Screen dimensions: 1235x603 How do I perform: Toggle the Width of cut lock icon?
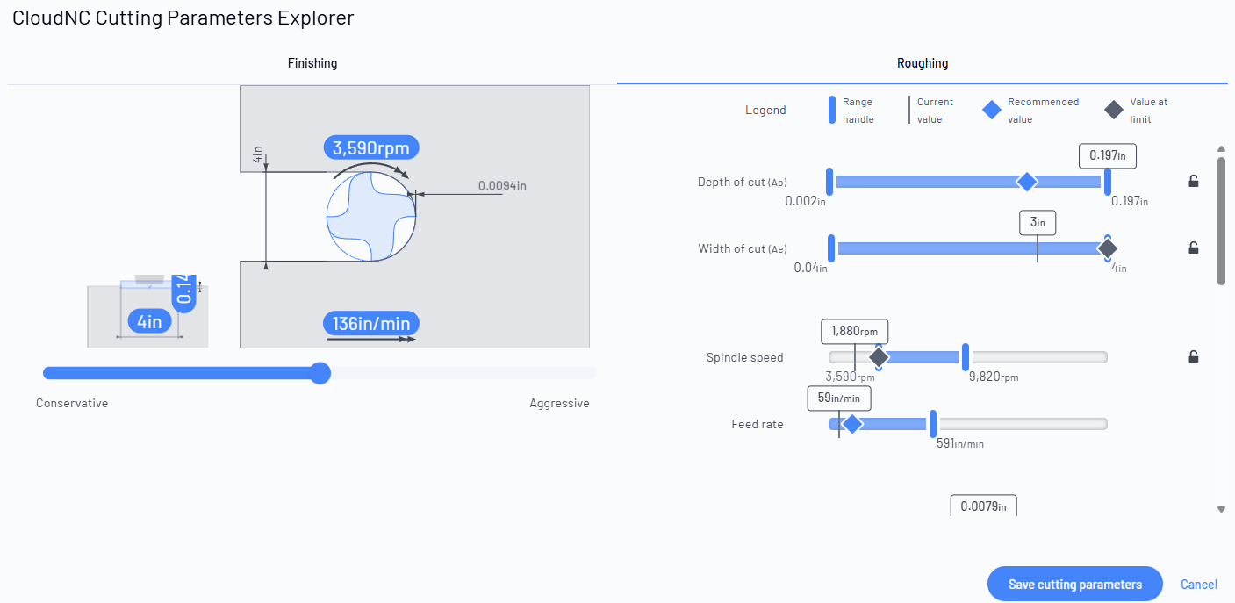(1193, 248)
